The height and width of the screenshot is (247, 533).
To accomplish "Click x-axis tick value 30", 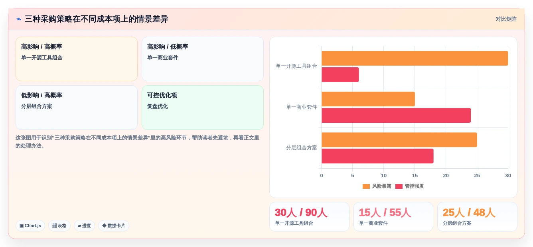I will [508, 176].
